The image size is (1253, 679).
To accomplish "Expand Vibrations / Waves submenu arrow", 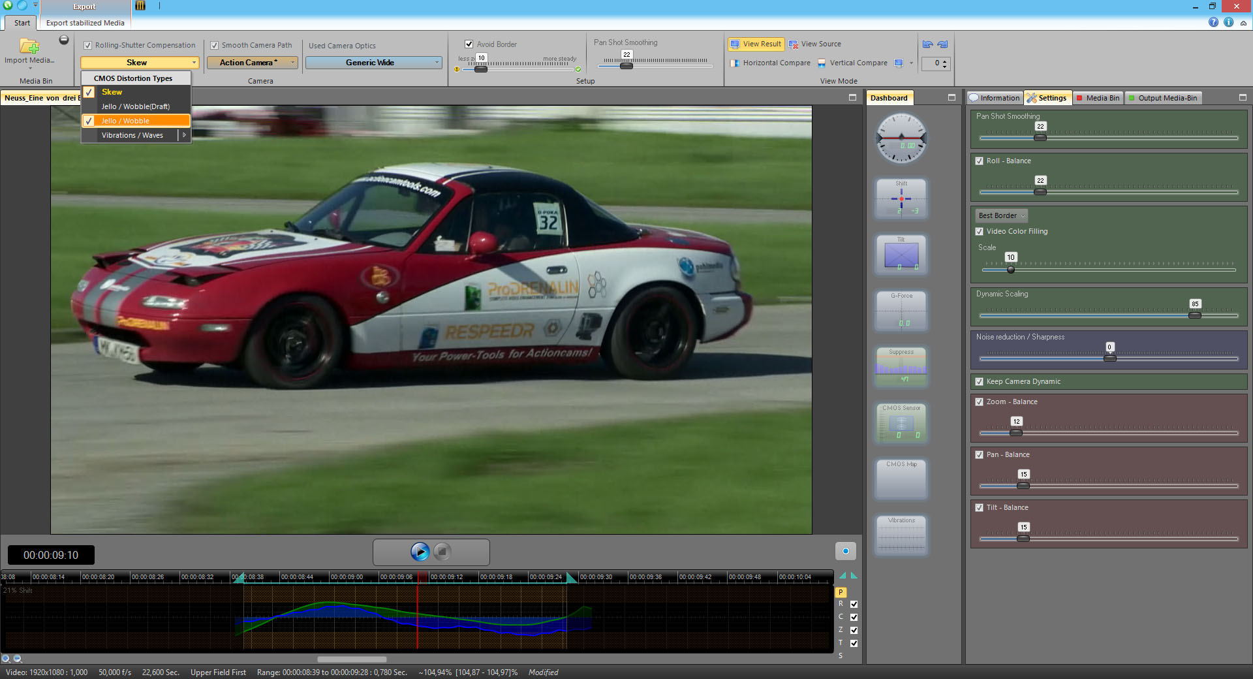I will pos(184,135).
